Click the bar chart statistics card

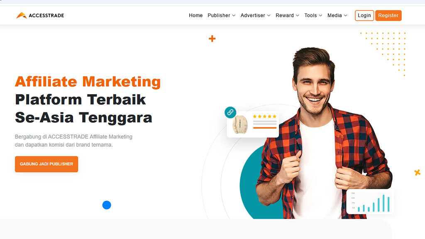(x=370, y=202)
